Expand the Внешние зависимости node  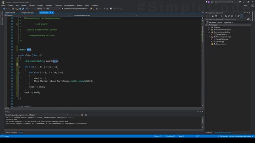coord(209,30)
